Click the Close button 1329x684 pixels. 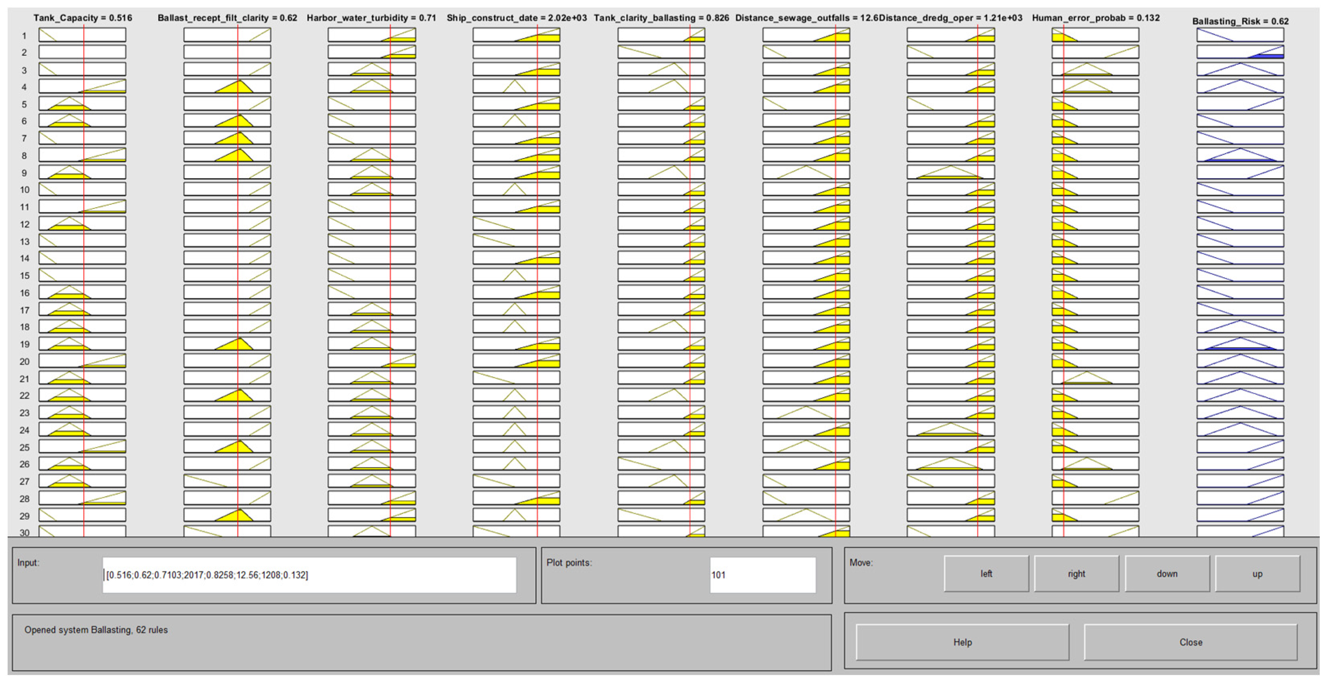[1190, 642]
